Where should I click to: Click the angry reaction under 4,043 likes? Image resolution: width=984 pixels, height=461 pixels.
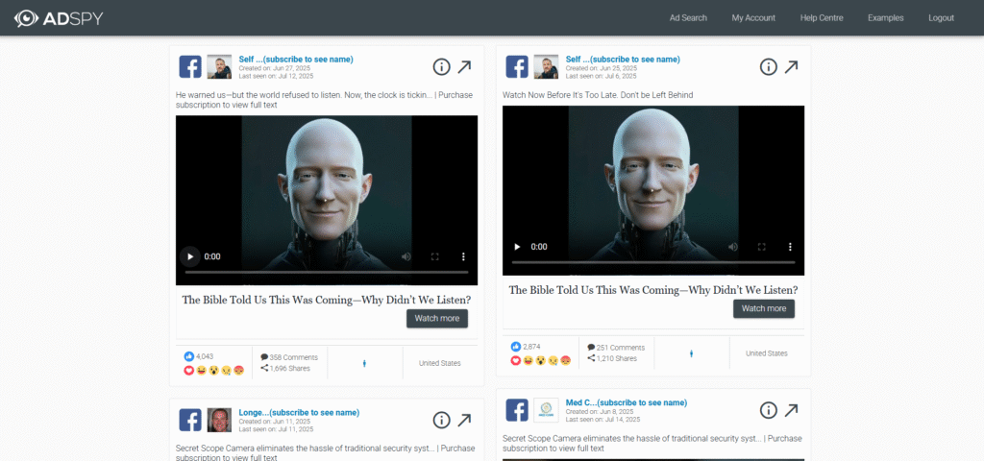(239, 370)
